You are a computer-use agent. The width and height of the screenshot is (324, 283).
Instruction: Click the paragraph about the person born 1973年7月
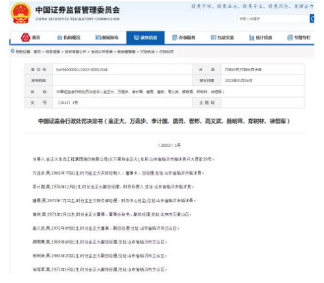[x=114, y=201]
